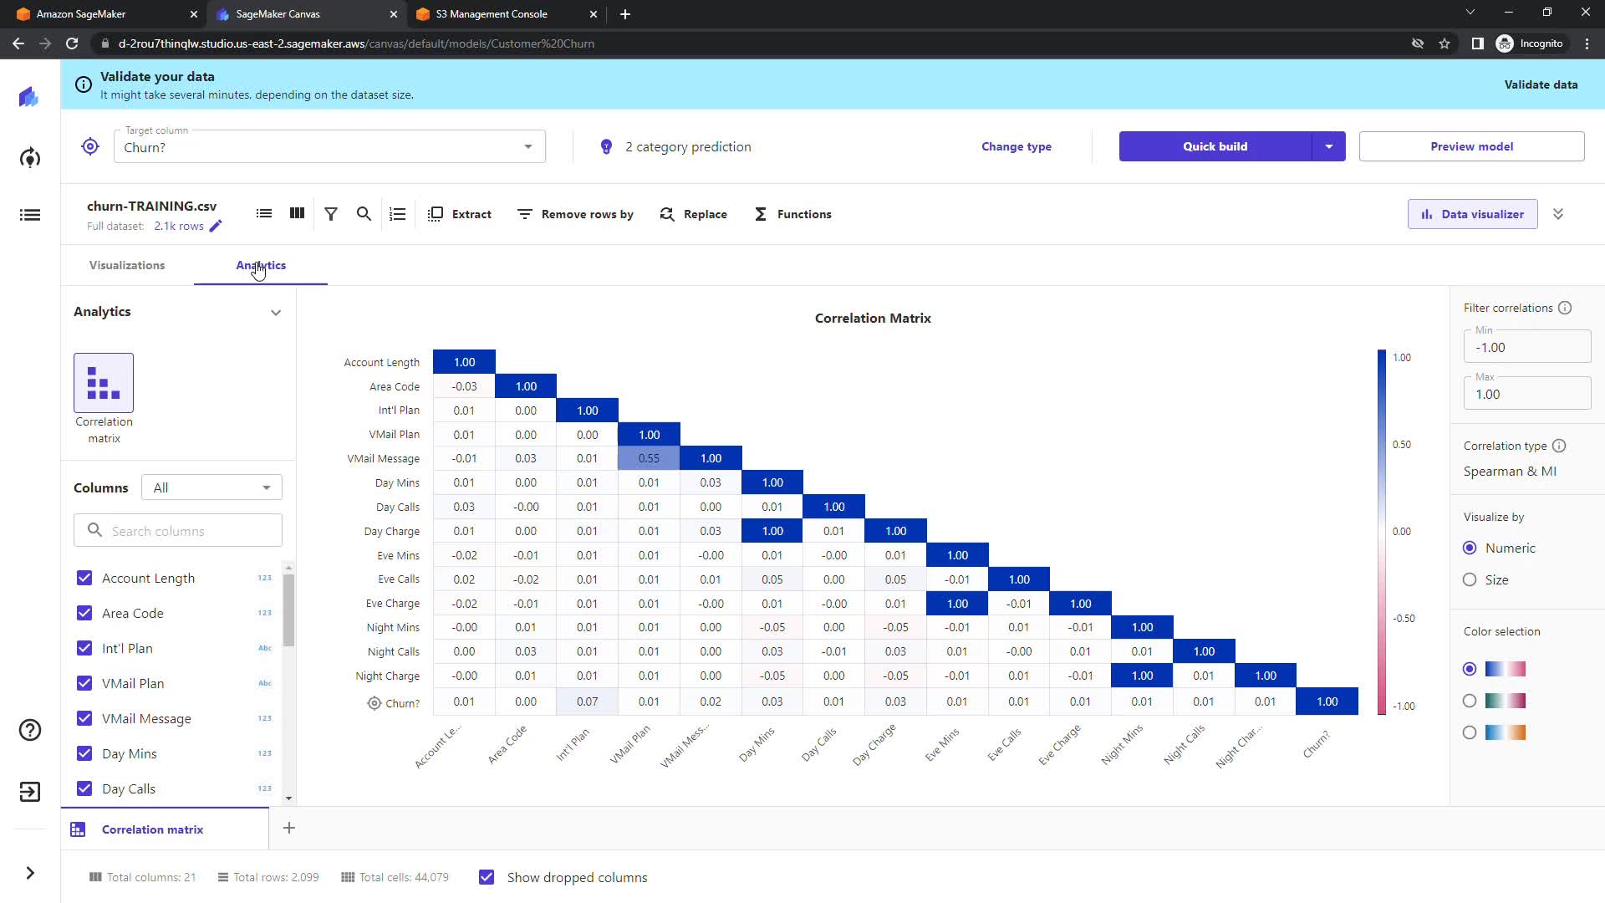Click the Filter correlations info icon
Viewport: 1605px width, 903px height.
click(x=1565, y=308)
